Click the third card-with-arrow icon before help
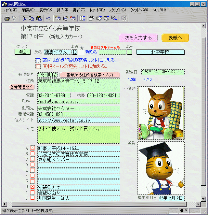The image size is (208, 215). 114,18
